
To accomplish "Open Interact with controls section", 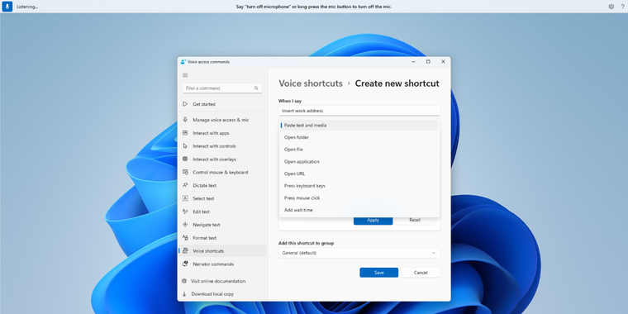I will click(222, 146).
